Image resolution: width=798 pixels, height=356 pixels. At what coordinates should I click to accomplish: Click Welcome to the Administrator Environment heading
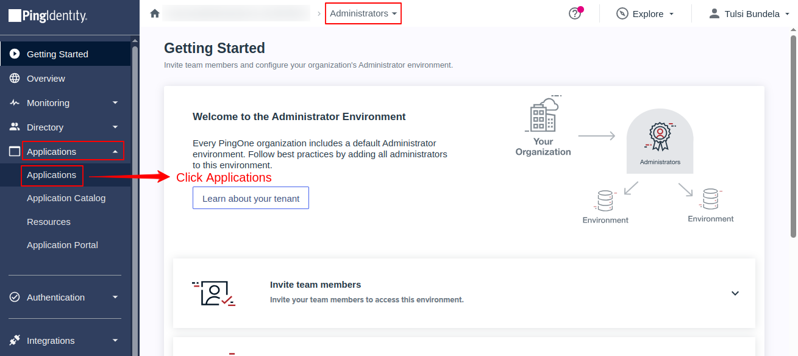pyautogui.click(x=299, y=116)
